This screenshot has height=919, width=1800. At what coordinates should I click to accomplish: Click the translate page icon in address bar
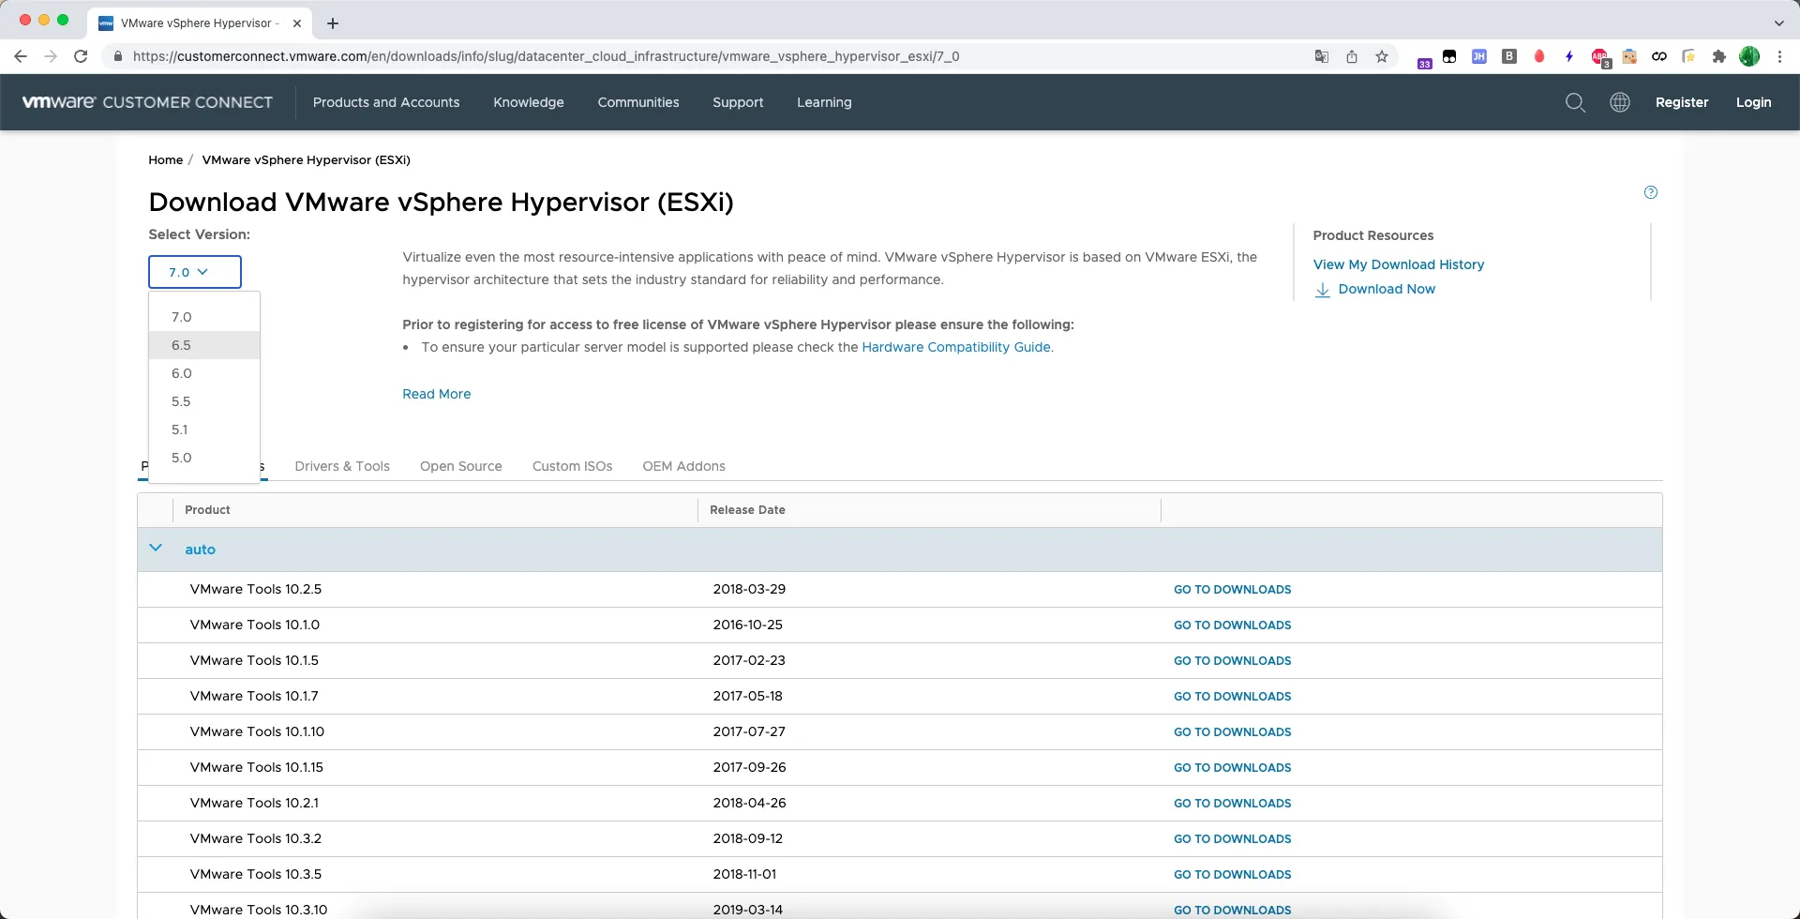click(x=1322, y=56)
